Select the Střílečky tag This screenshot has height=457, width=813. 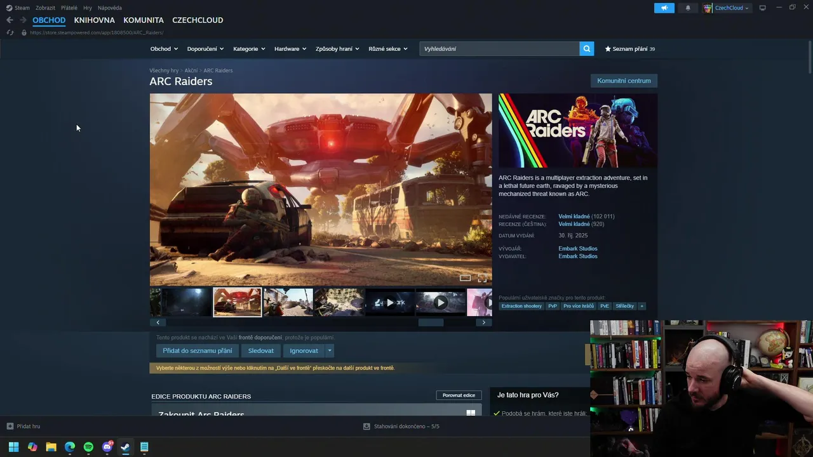point(625,306)
